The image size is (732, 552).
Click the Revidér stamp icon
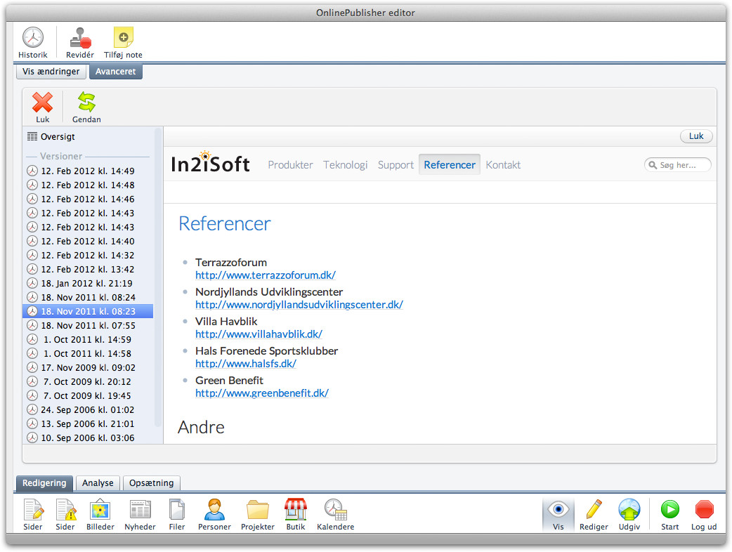coord(79,39)
